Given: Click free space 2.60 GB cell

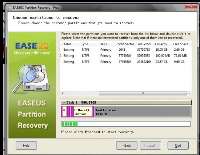Looking at the screenshot, I should click(x=179, y=50).
